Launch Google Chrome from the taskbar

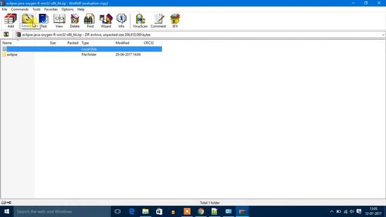coord(201,212)
